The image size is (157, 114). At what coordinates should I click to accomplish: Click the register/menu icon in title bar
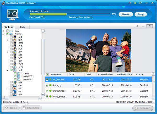point(140,3)
